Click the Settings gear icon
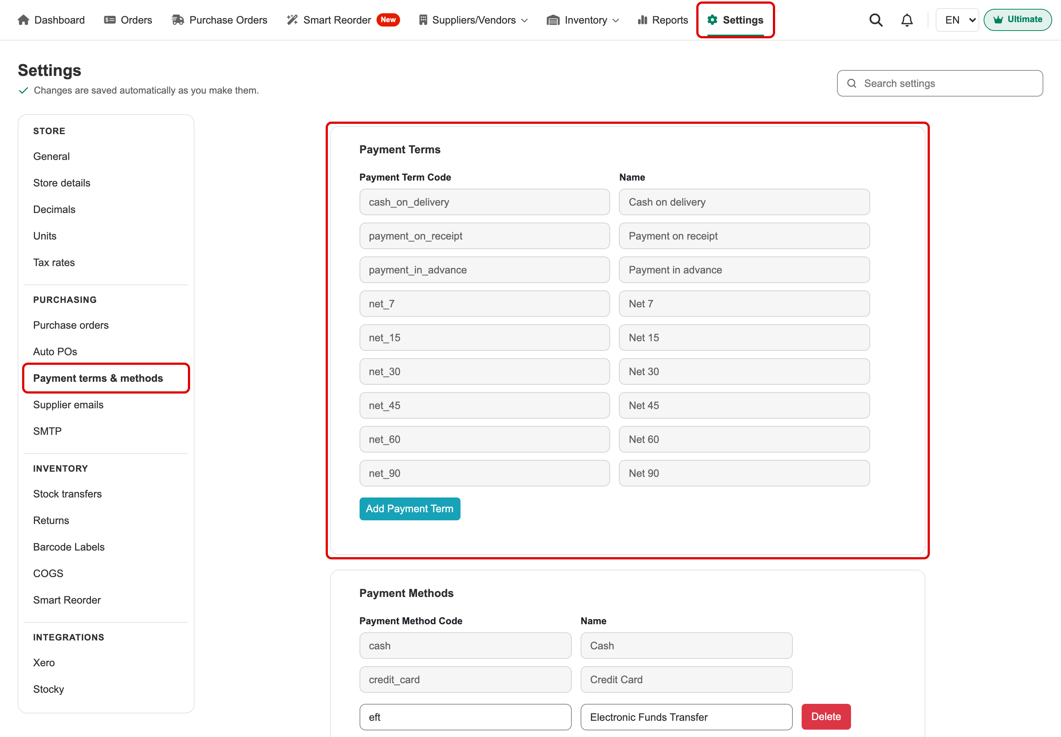The height and width of the screenshot is (737, 1061). click(712, 20)
